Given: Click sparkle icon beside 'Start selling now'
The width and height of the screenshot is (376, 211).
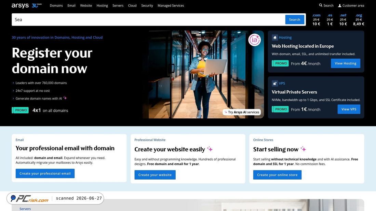Looking at the screenshot, I should click(303, 149).
